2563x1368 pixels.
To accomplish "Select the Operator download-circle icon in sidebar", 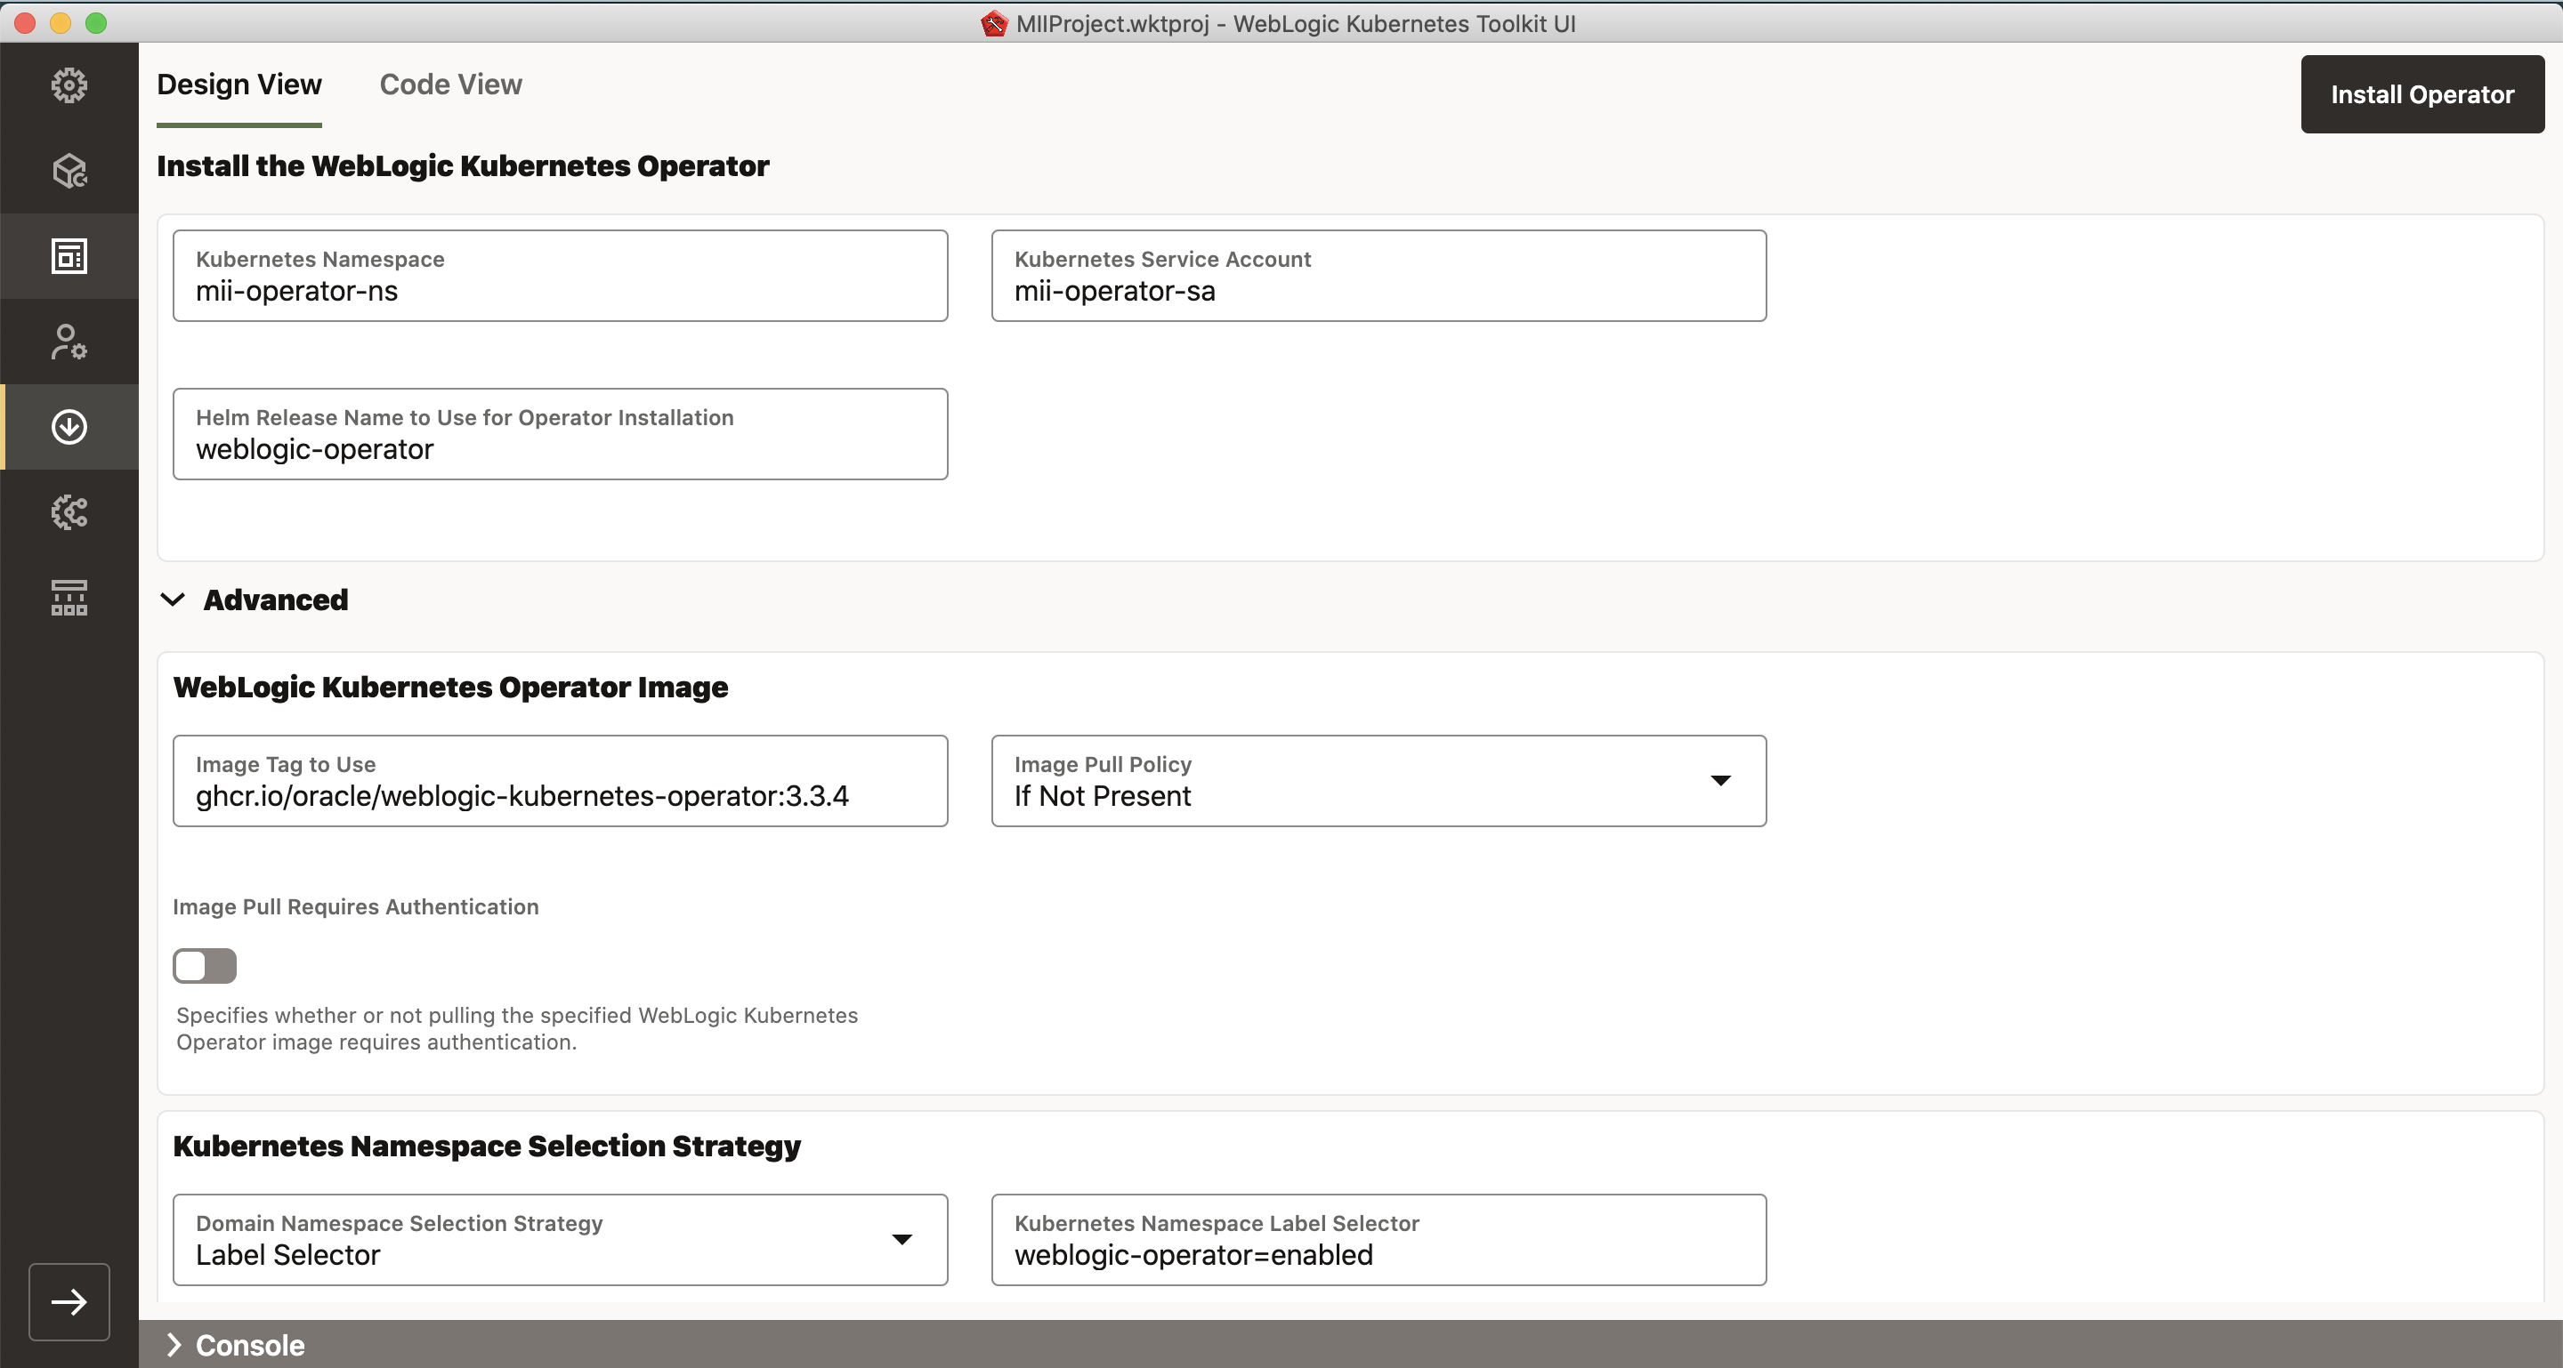I will (x=69, y=428).
